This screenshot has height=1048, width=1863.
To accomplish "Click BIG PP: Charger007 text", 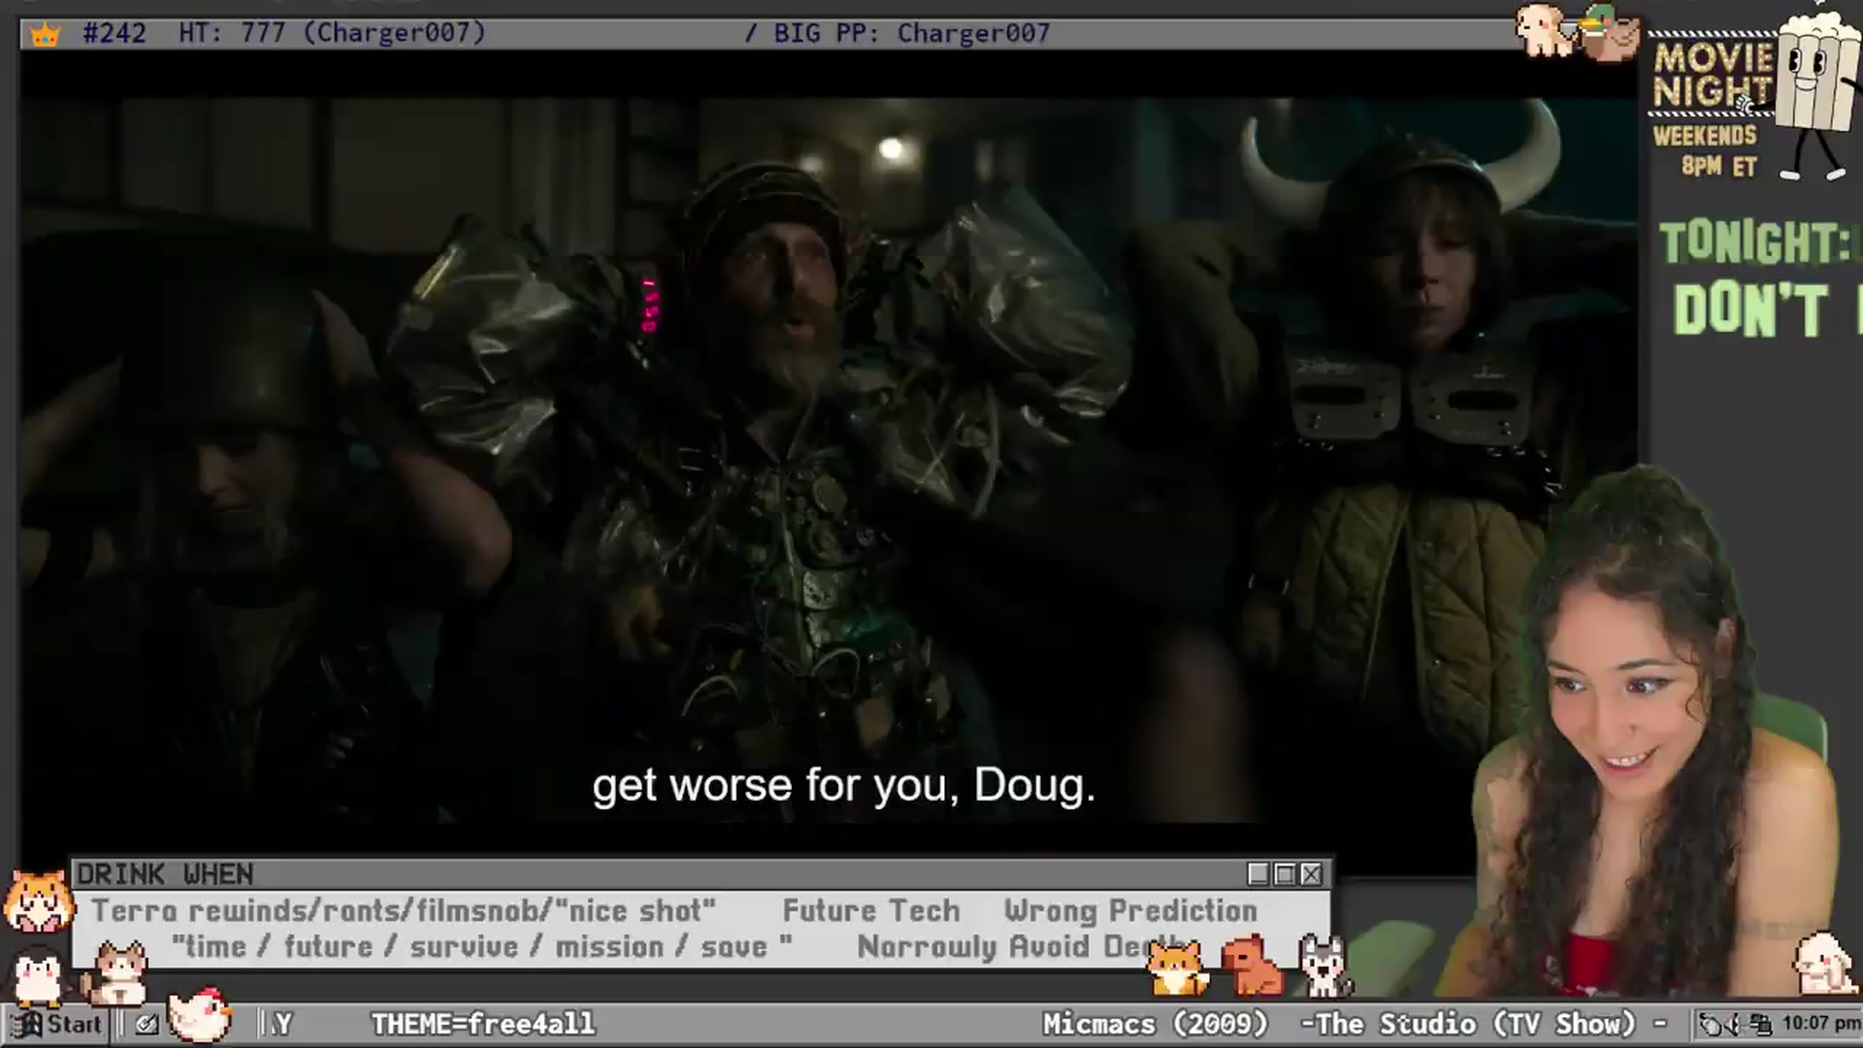I will pyautogui.click(x=912, y=33).
